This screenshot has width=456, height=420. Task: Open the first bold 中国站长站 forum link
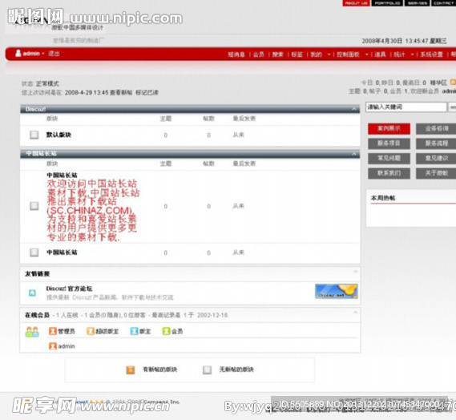point(62,175)
